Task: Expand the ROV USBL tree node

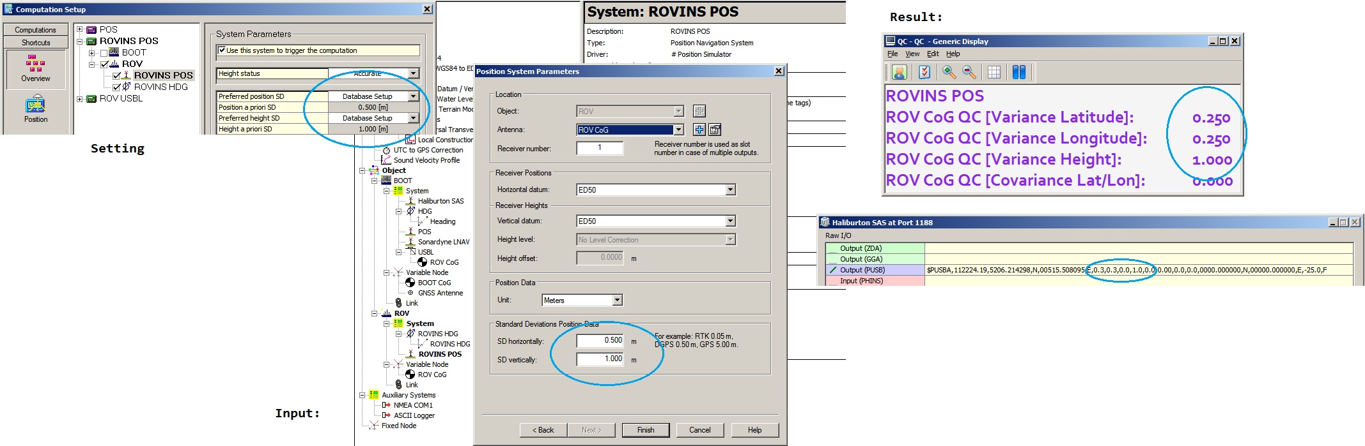Action: click(80, 99)
